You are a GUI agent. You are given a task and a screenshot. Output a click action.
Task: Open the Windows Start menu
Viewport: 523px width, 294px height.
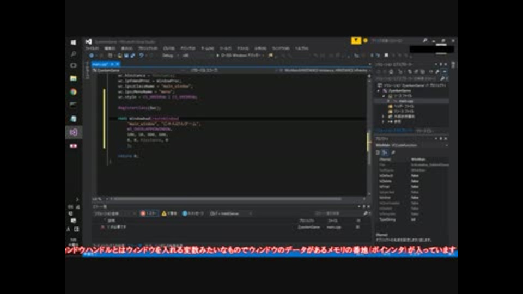click(x=74, y=42)
